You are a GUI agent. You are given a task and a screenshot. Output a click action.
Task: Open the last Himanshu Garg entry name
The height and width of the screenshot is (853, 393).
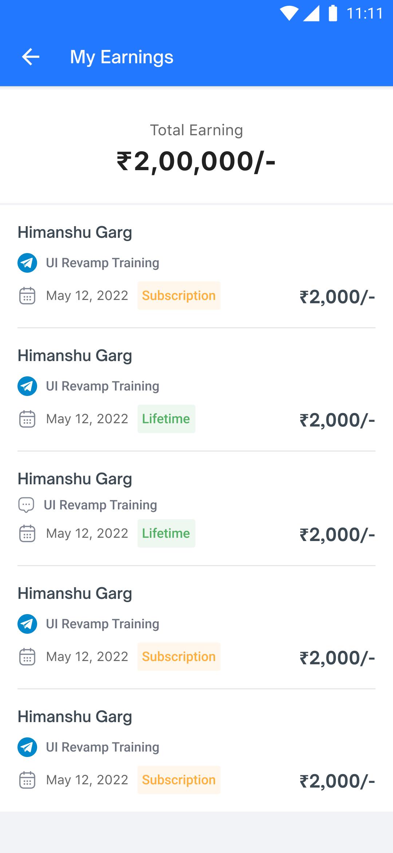point(75,717)
